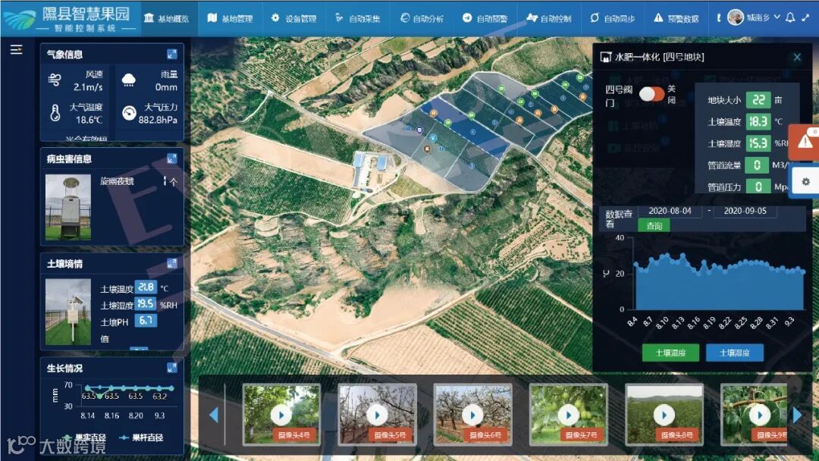
Task: Click the air temperature thermometer icon
Action: tap(55, 113)
